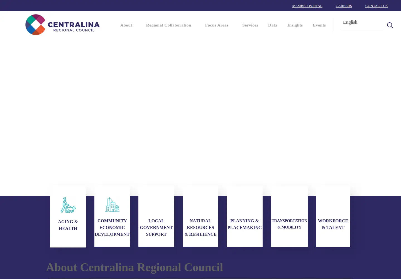Screen dimensions: 401x279
Task: Open the English language selector
Action: pyautogui.click(x=362, y=22)
